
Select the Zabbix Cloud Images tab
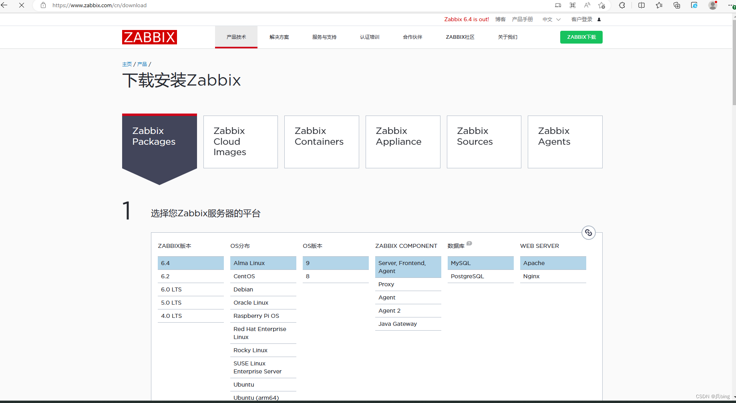[241, 142]
